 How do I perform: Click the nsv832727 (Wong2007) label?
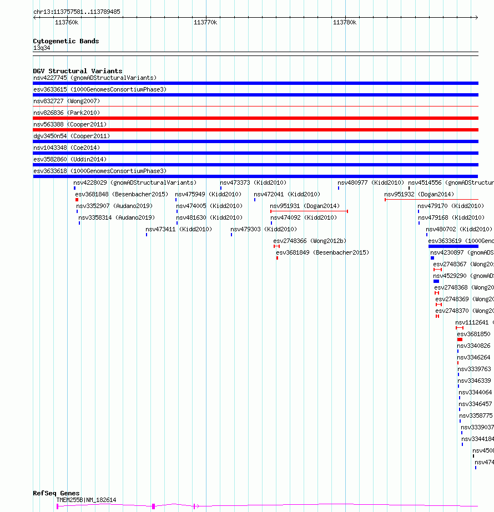click(x=66, y=101)
